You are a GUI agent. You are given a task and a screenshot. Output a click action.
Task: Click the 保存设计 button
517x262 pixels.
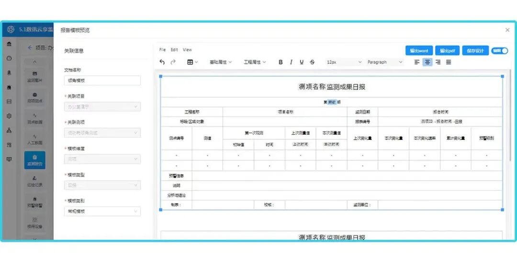tap(475, 51)
